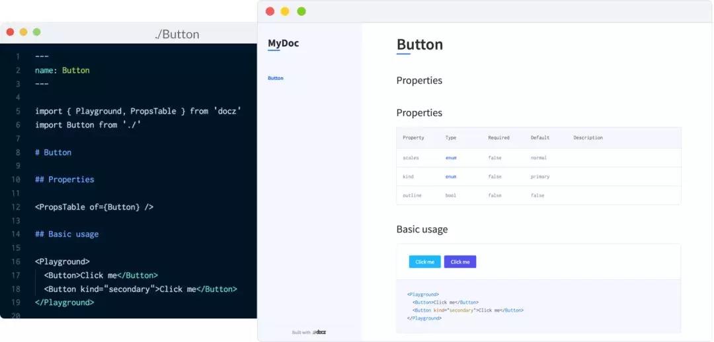Open the enum type in the kind row
This screenshot has height=342, width=714.
coord(451,177)
